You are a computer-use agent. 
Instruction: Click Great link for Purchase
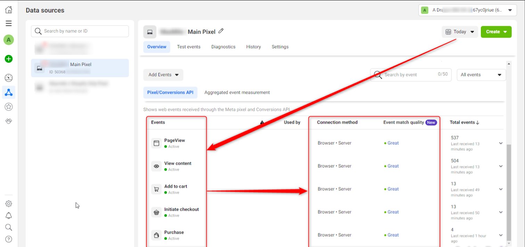coord(393,235)
